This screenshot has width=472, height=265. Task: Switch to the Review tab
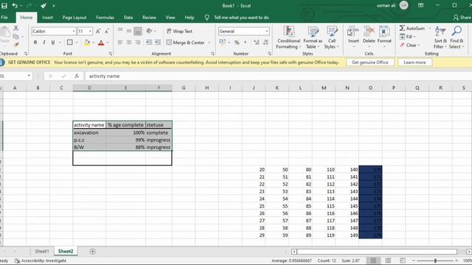[x=149, y=18]
